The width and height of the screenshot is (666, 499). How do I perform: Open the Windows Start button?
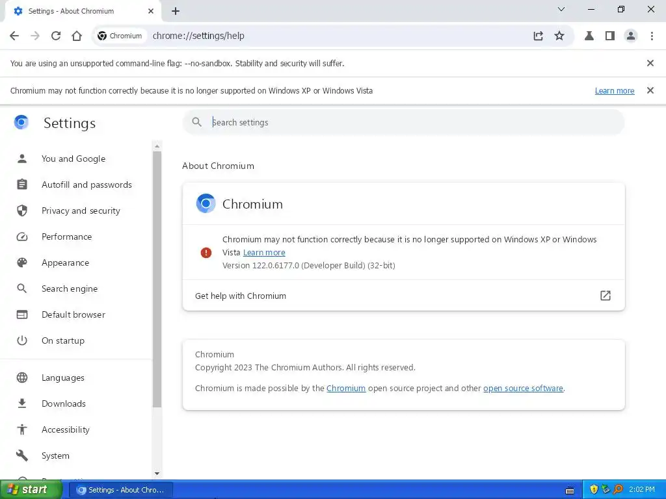tap(31, 490)
